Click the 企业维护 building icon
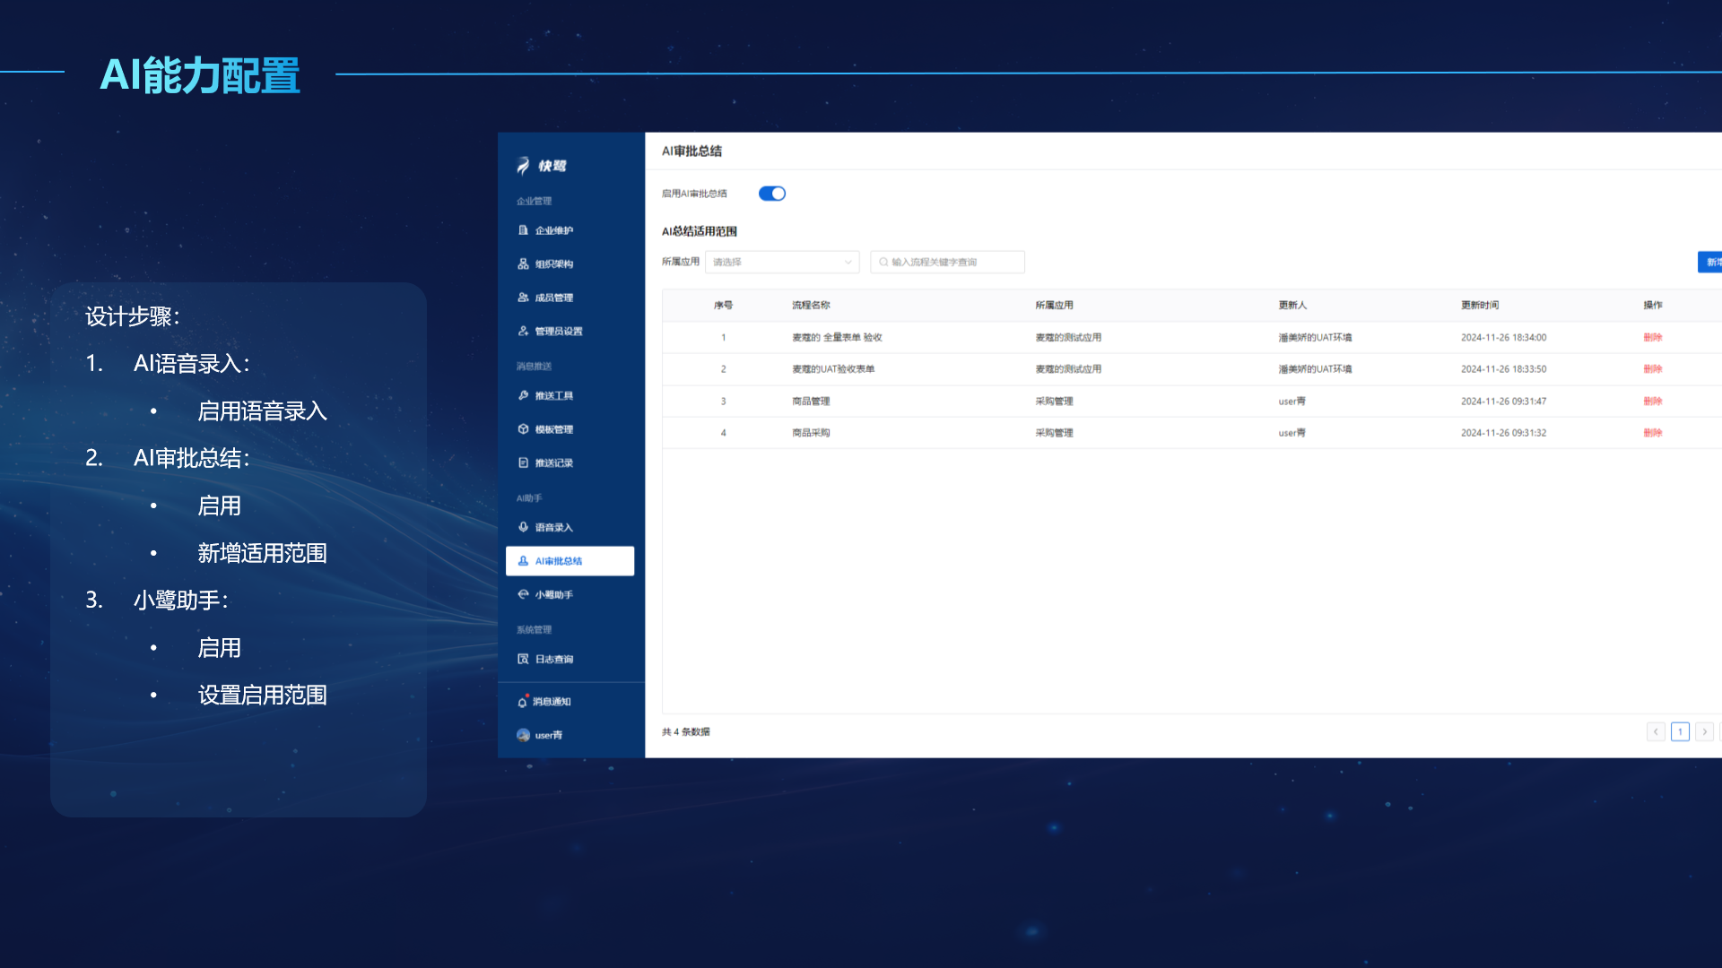The image size is (1722, 968). point(523,230)
